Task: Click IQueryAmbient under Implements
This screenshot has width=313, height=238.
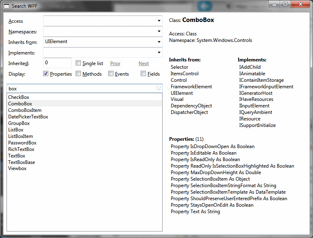Action: [x=256, y=112]
